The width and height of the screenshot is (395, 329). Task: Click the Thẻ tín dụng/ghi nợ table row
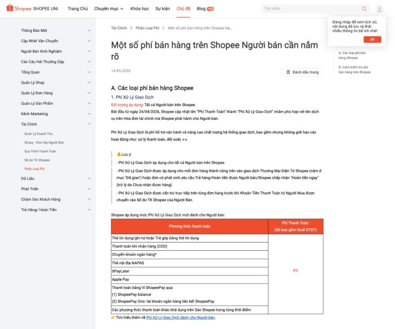click(189, 238)
